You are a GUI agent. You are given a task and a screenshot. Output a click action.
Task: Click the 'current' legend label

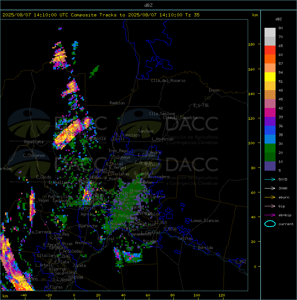click(286, 224)
